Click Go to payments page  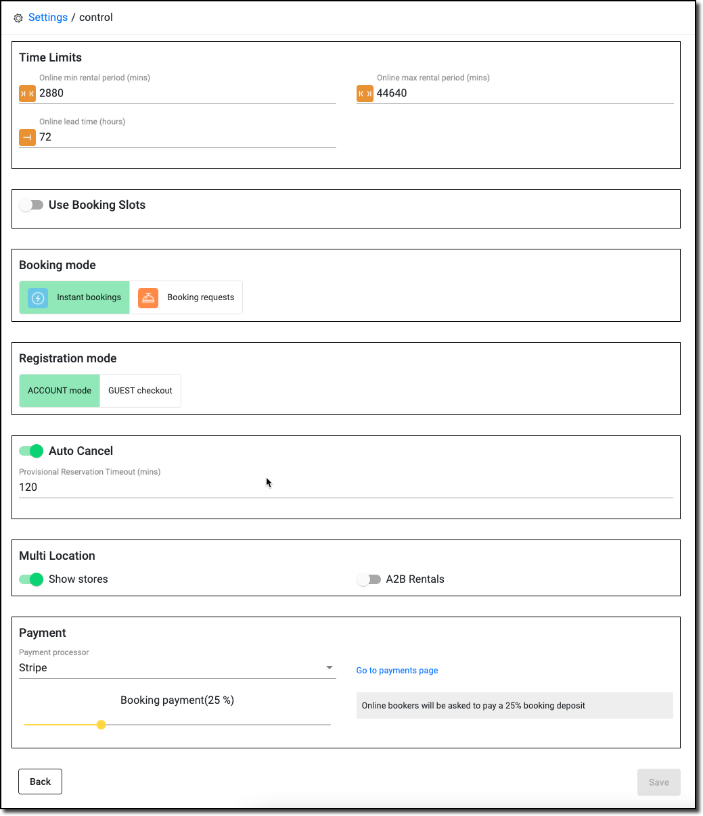point(397,670)
